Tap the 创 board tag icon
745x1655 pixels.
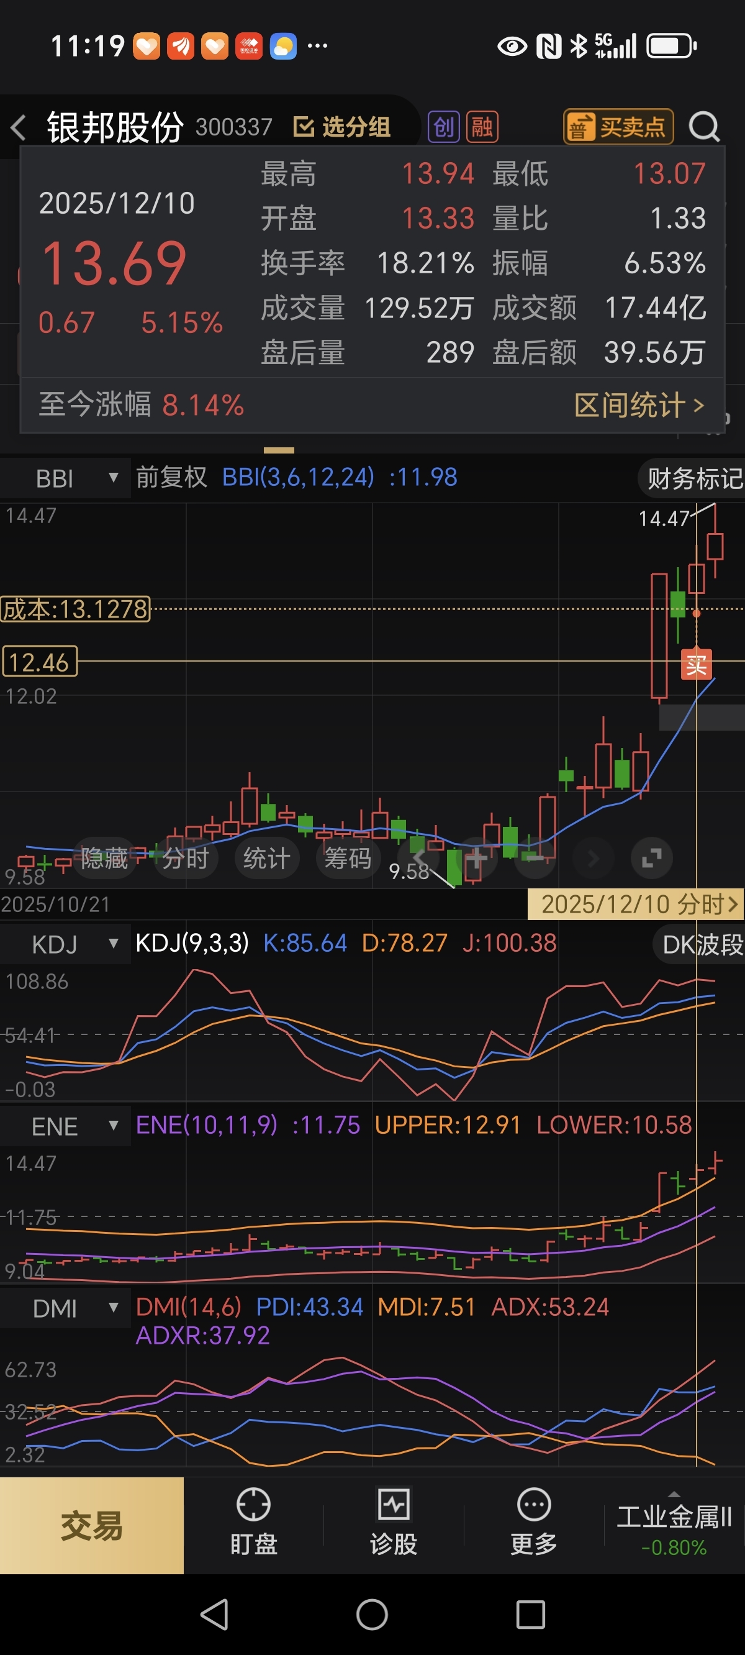click(x=445, y=127)
